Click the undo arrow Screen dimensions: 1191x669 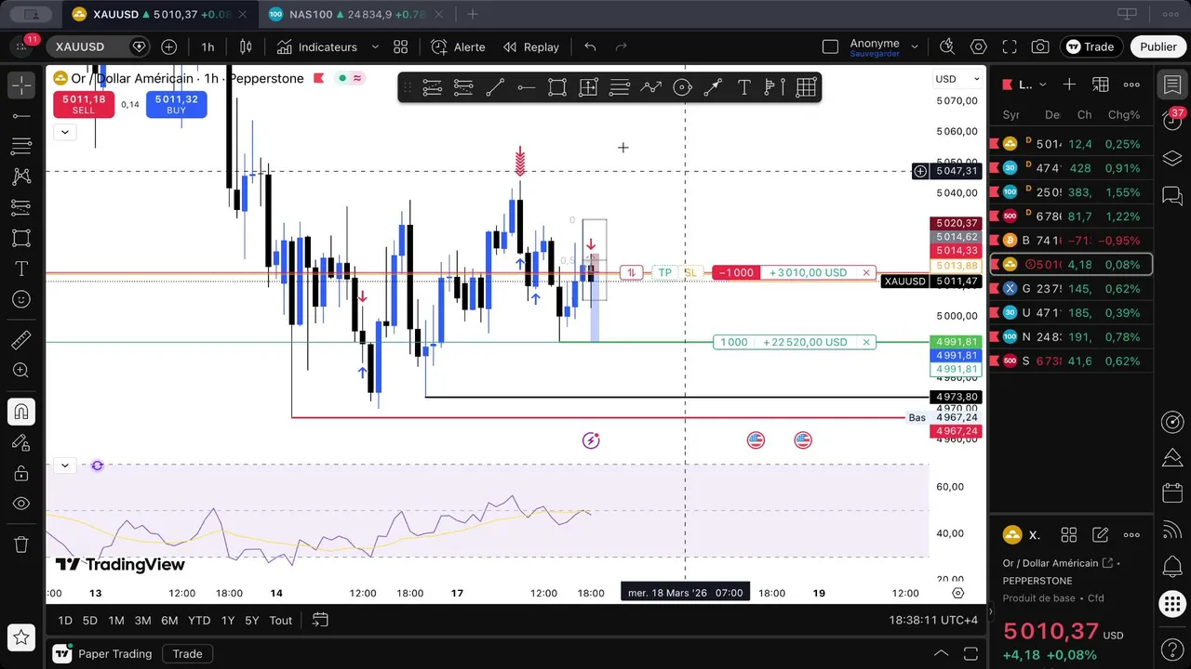click(x=590, y=46)
